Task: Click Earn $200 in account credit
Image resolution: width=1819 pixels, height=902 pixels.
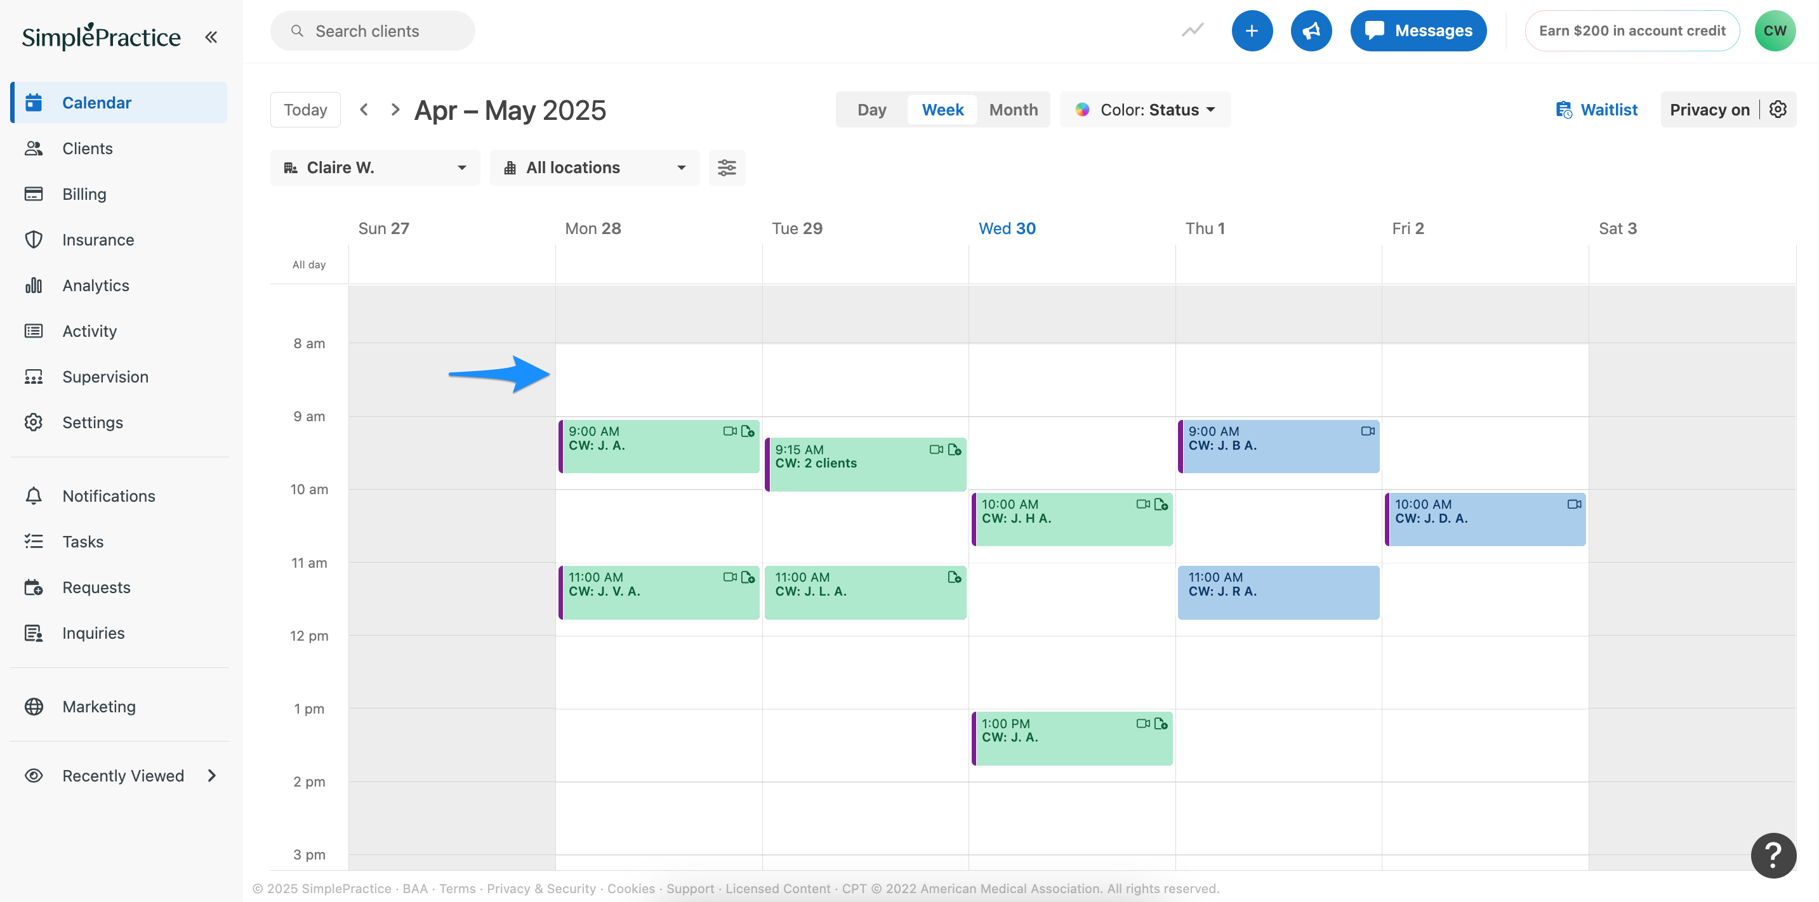Action: pyautogui.click(x=1632, y=30)
